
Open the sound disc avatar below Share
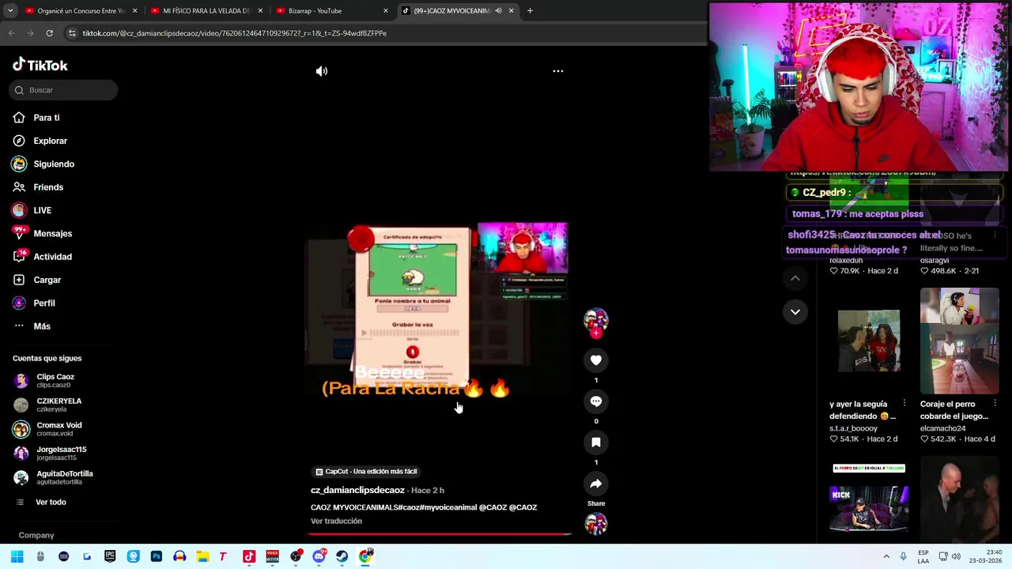pyautogui.click(x=596, y=524)
